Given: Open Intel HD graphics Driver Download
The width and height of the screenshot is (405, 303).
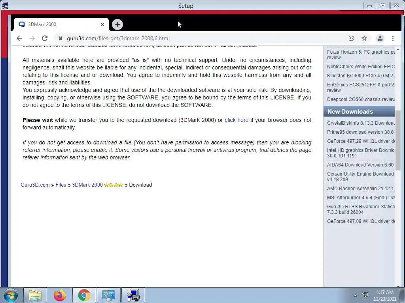Looking at the screenshot, I should [361, 153].
